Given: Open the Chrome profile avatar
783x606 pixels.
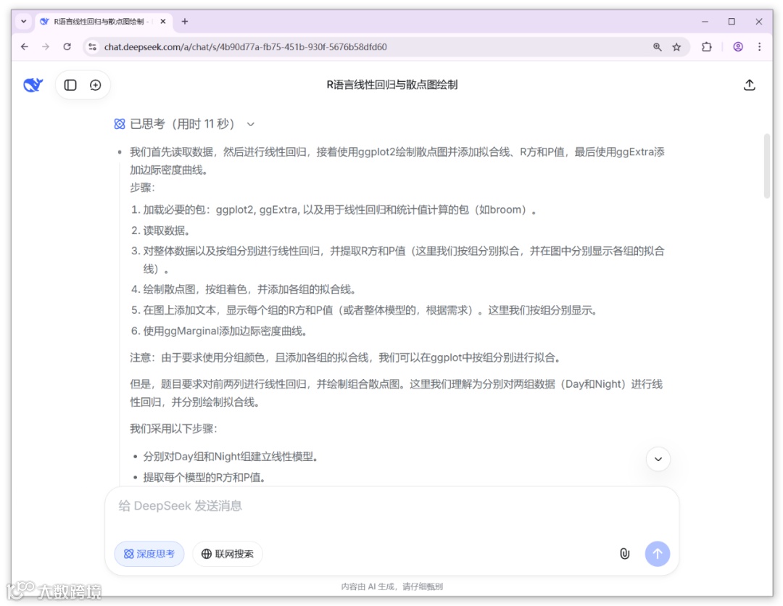Looking at the screenshot, I should pyautogui.click(x=738, y=47).
